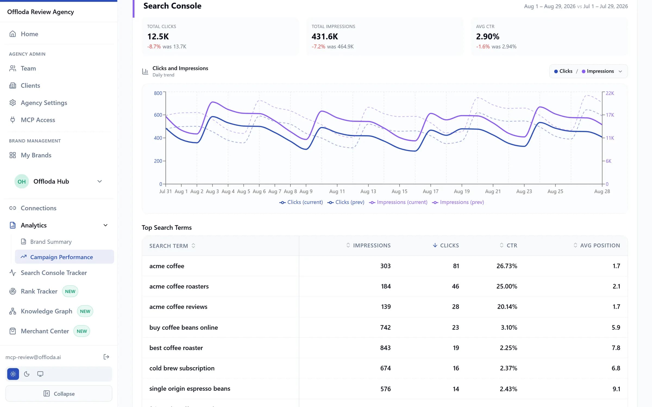Click the Knowledge Graph network icon
This screenshot has height=407, width=652.
coord(12,311)
